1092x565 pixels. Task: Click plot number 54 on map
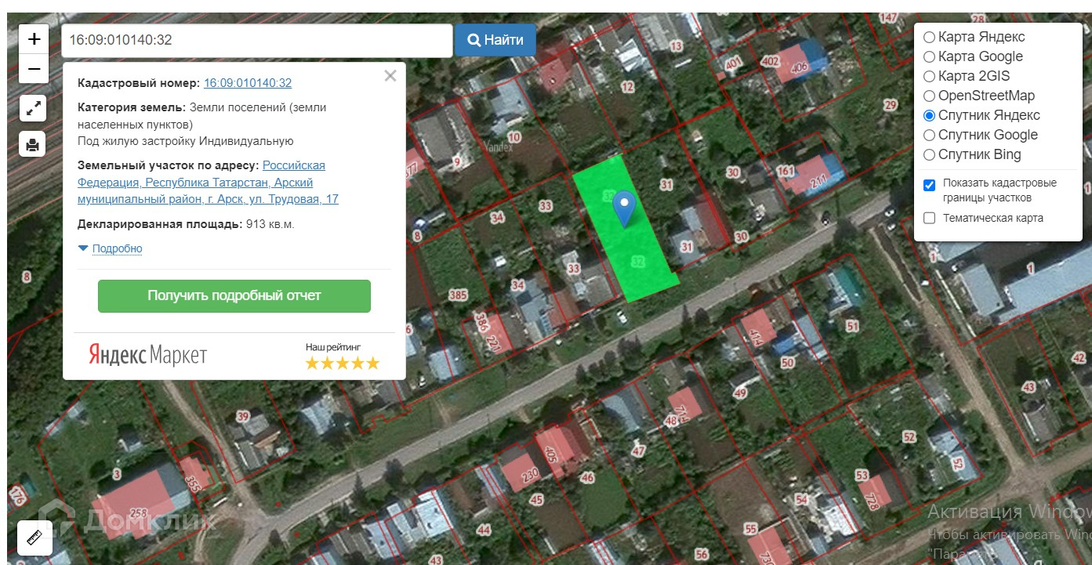click(801, 499)
